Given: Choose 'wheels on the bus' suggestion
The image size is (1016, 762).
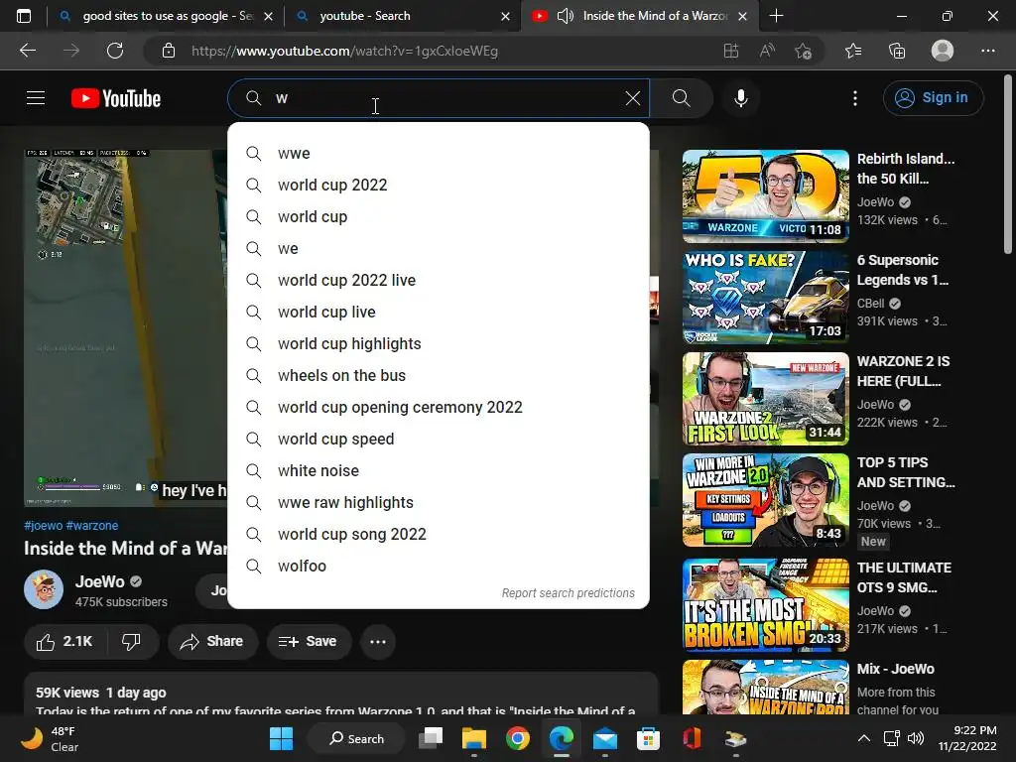Looking at the screenshot, I should [x=439, y=376].
